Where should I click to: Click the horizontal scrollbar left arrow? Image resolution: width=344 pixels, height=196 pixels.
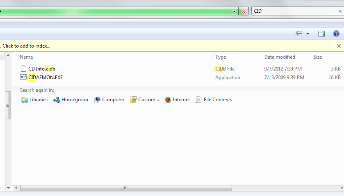point(16,188)
